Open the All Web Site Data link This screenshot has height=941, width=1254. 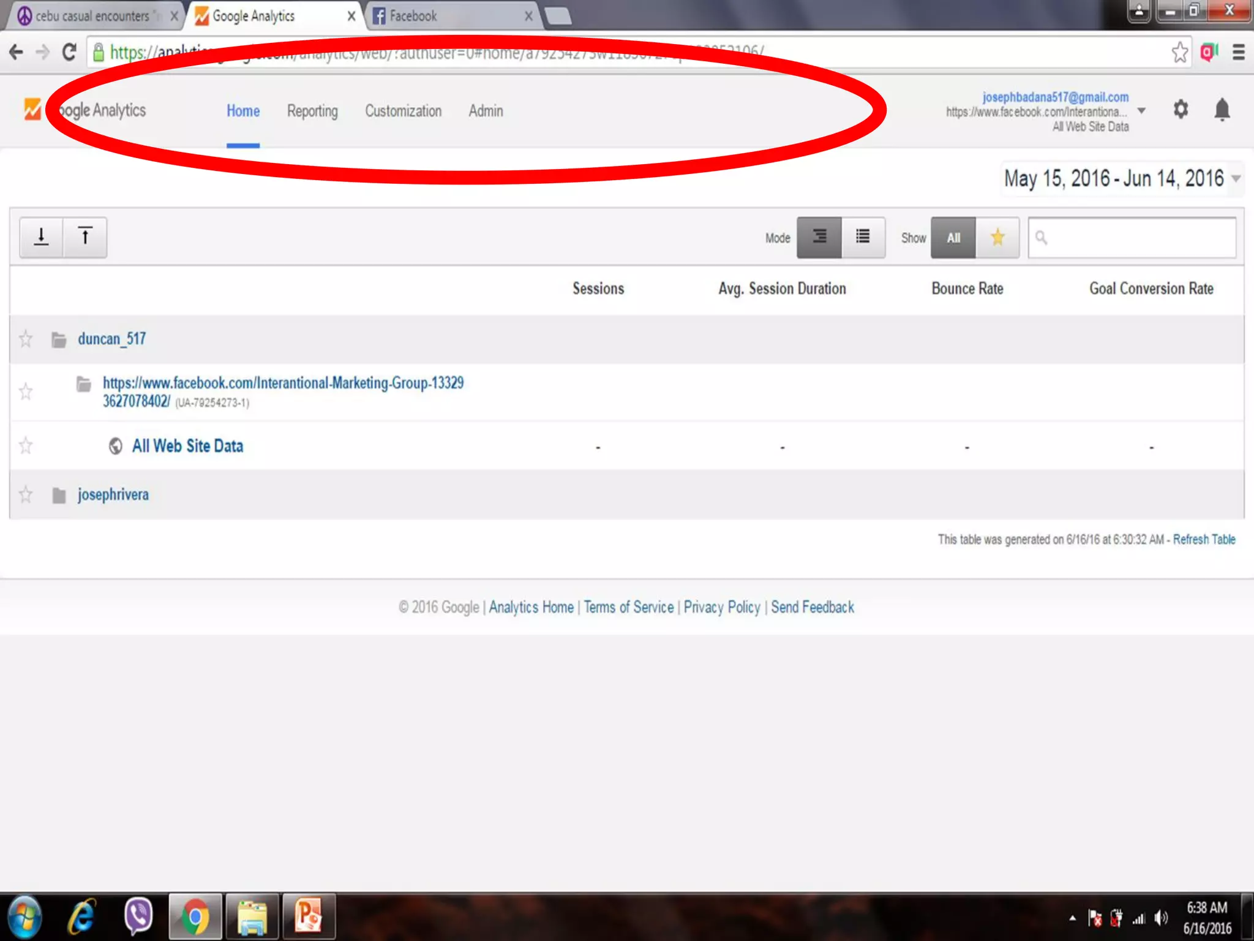187,446
